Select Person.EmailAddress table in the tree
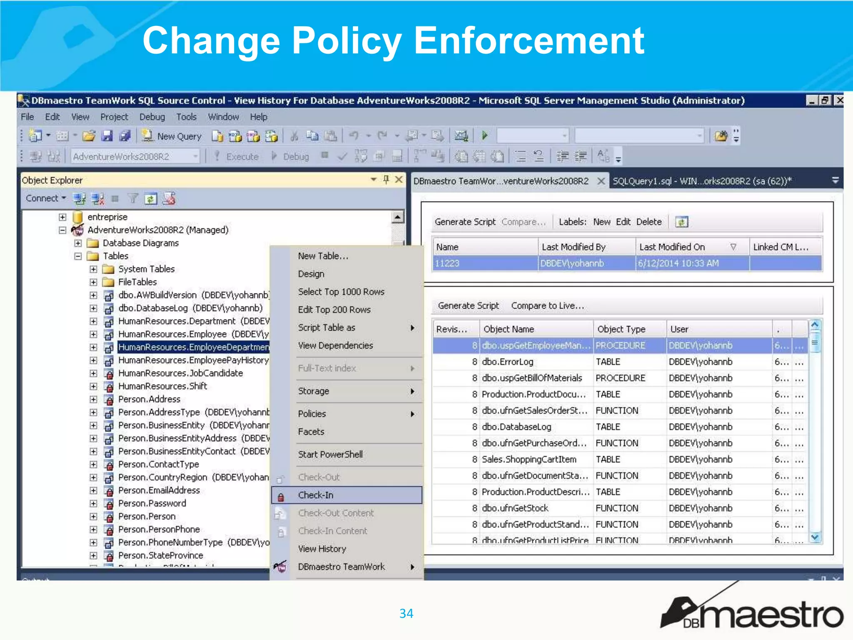The image size is (853, 640). pos(159,490)
